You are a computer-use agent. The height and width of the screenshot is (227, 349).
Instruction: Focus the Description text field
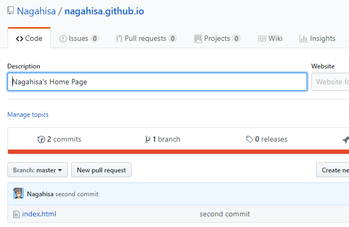(x=157, y=82)
